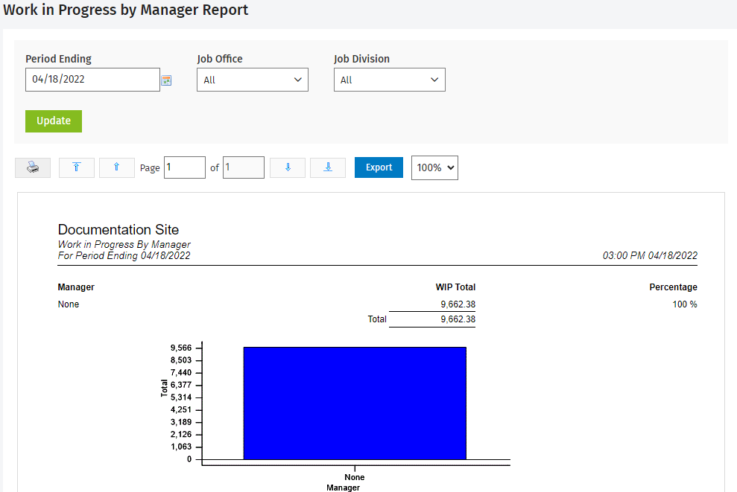Click the green Update button
Viewport: 737px width, 492px height.
[x=54, y=121]
